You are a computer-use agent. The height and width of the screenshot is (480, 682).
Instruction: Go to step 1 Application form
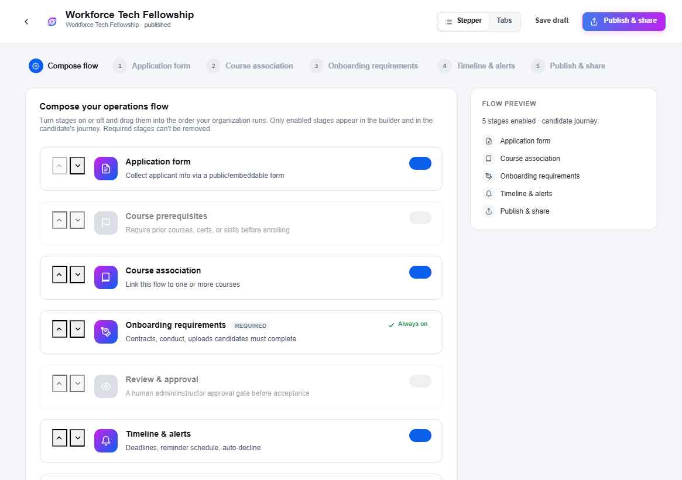(x=152, y=66)
